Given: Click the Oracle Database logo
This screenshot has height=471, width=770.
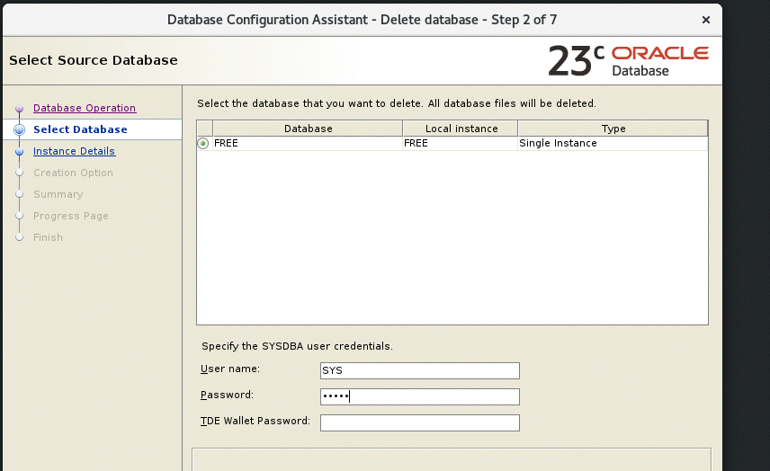Looking at the screenshot, I should pyautogui.click(x=628, y=61).
